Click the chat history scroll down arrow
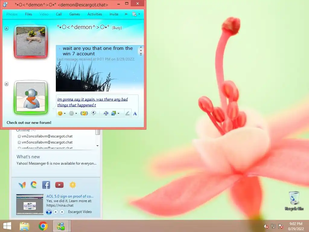The width and height of the screenshot is (309, 232). 141,50
